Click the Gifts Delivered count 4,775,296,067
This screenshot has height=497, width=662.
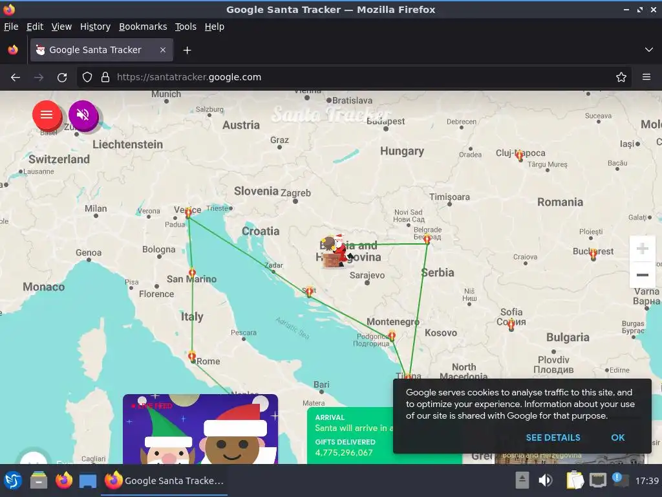tap(344, 452)
